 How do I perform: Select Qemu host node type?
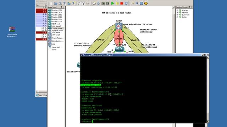[56, 47]
